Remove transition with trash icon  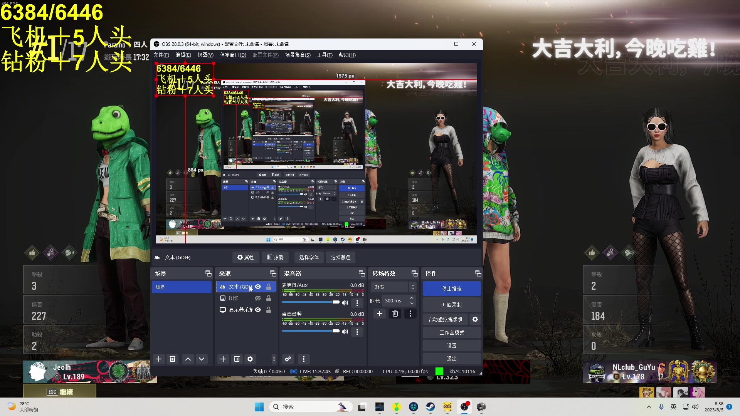(395, 314)
